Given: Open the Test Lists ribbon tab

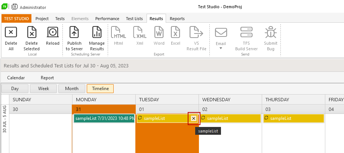Looking at the screenshot, I should pyautogui.click(x=134, y=19).
